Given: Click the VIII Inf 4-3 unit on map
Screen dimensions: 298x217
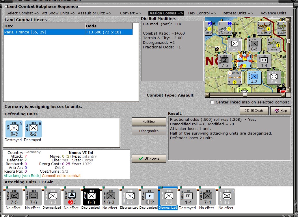Looking at the screenshot, I should click(x=254, y=78).
